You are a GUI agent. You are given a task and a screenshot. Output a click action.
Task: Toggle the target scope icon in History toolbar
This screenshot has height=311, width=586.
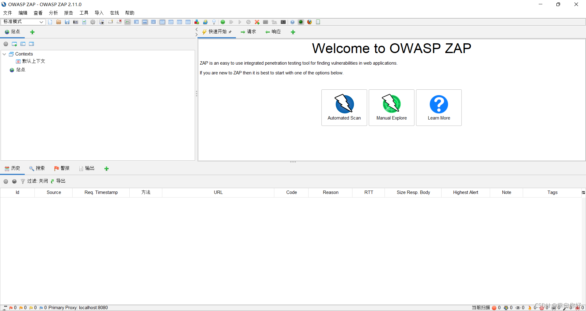point(6,181)
